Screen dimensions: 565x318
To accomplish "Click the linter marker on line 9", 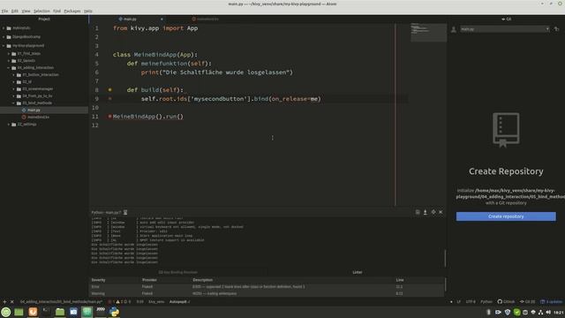I will pos(109,98).
